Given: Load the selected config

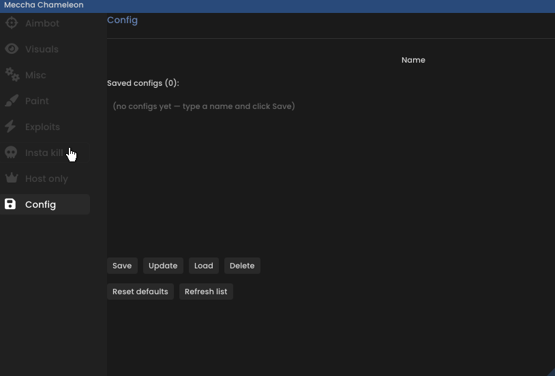Looking at the screenshot, I should pos(204,266).
